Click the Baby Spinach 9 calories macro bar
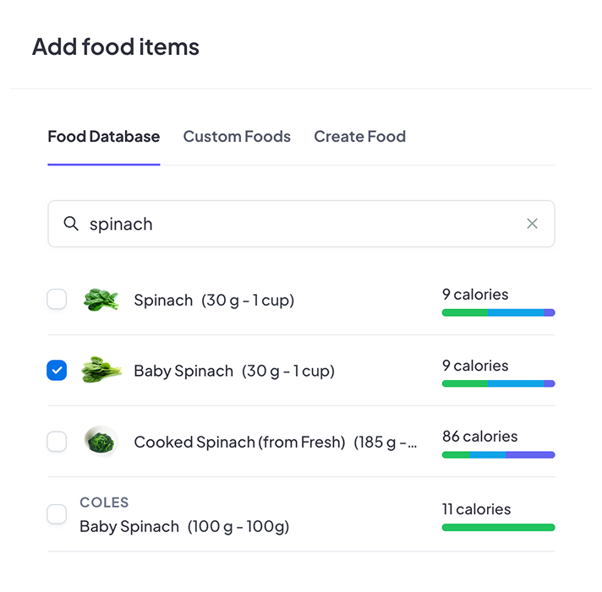This screenshot has width=602, height=592. point(498,383)
